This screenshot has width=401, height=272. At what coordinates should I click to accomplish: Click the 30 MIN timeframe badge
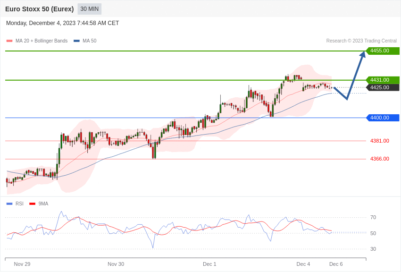click(90, 9)
